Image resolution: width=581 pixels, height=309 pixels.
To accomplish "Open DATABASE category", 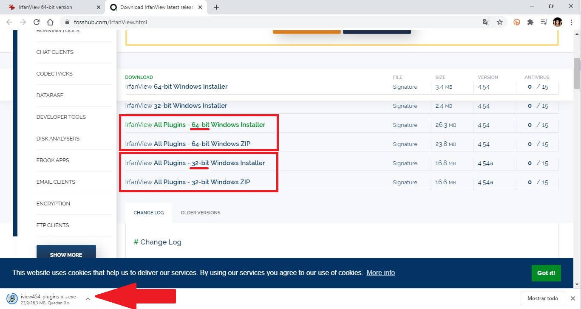I will coord(50,96).
